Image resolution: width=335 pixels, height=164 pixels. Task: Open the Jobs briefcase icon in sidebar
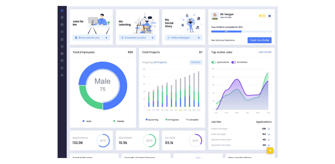point(62,24)
